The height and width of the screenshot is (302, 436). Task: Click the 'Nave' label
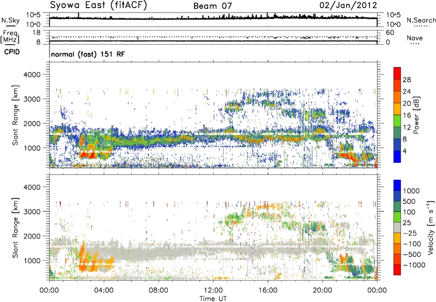point(415,38)
